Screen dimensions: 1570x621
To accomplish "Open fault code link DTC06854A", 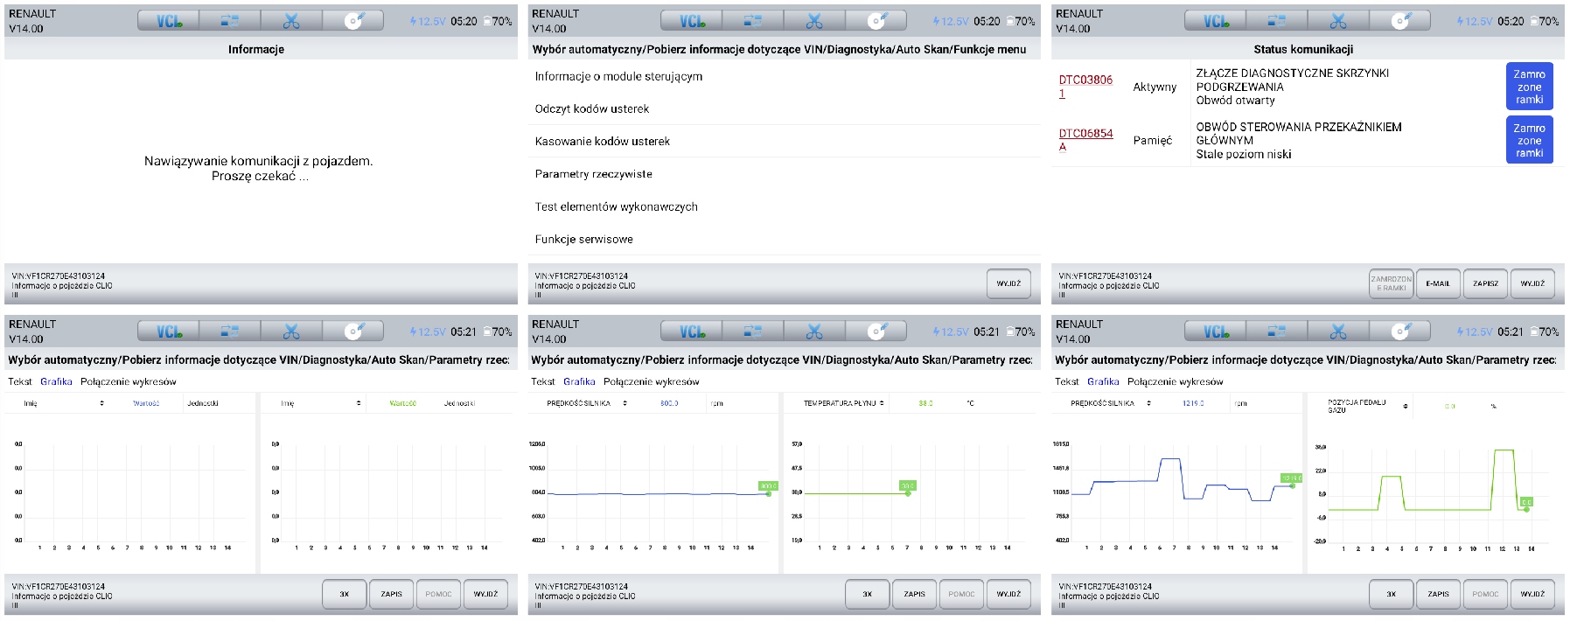I will point(1085,140).
